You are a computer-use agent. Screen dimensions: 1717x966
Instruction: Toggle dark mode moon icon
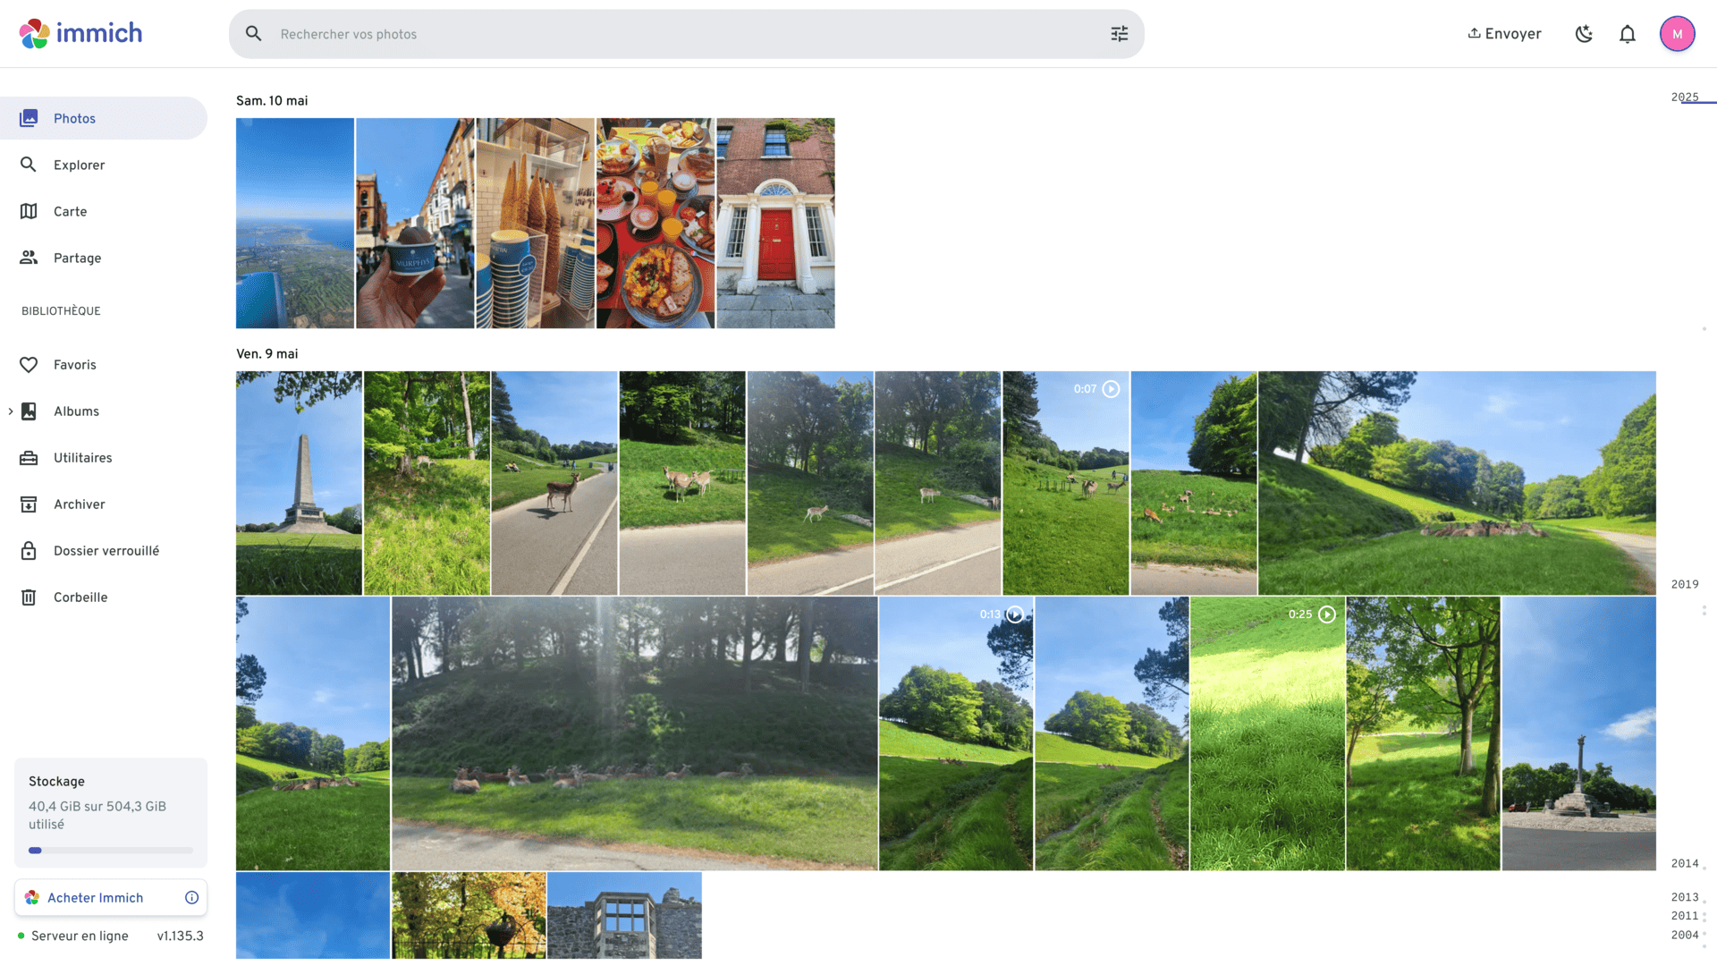(1584, 34)
